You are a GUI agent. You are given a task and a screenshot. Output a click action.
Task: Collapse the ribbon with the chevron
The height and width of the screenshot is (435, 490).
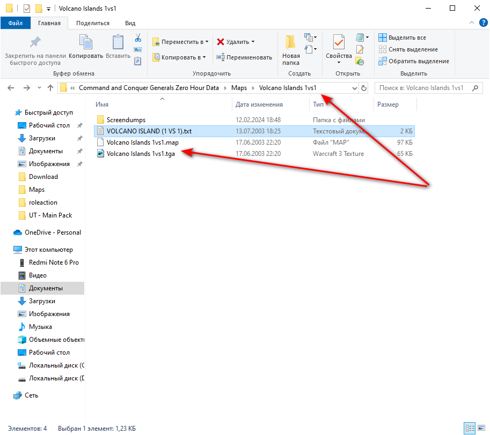pyautogui.click(x=472, y=22)
